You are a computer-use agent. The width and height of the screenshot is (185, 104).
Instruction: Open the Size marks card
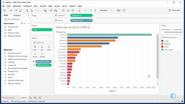[x=42, y=48]
